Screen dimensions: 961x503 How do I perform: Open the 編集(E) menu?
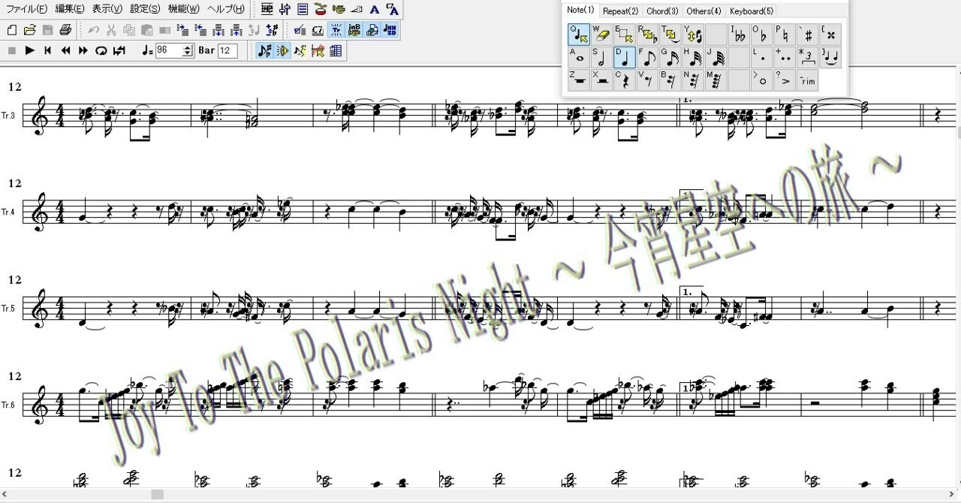point(70,9)
